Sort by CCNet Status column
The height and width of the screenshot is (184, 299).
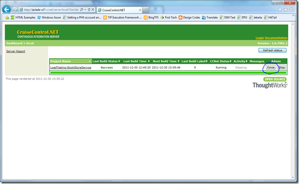coord(220,61)
